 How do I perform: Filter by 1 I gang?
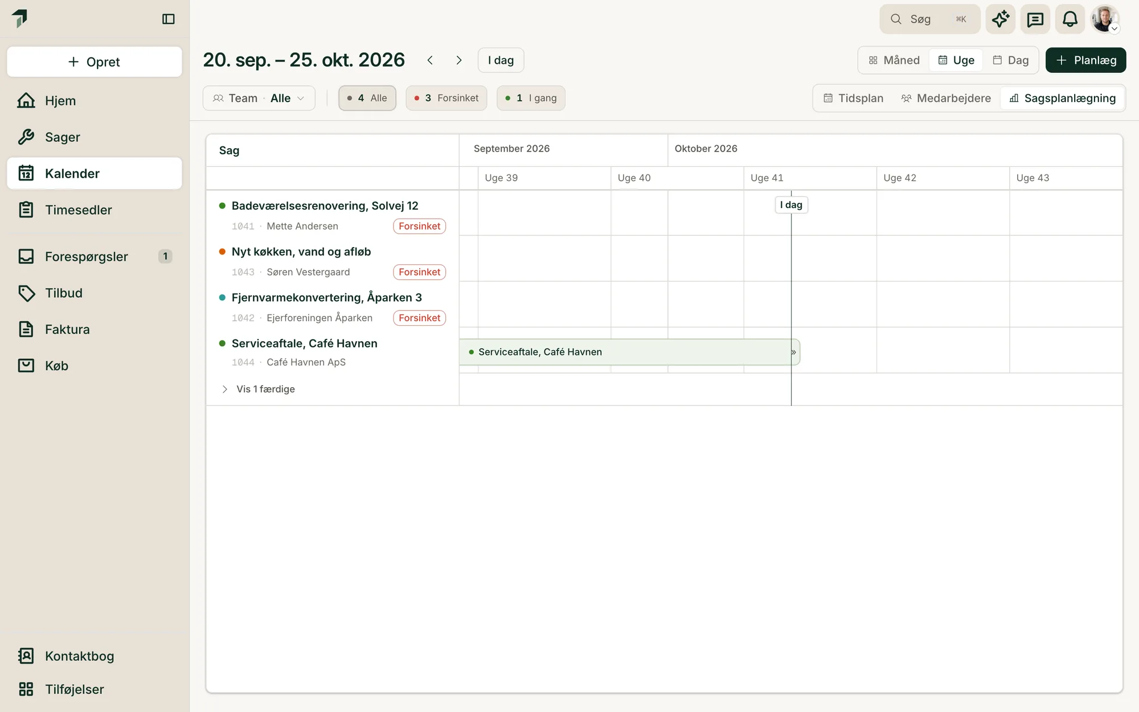coord(531,98)
